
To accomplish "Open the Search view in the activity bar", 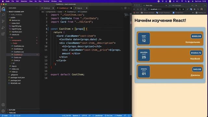I will (3, 15).
